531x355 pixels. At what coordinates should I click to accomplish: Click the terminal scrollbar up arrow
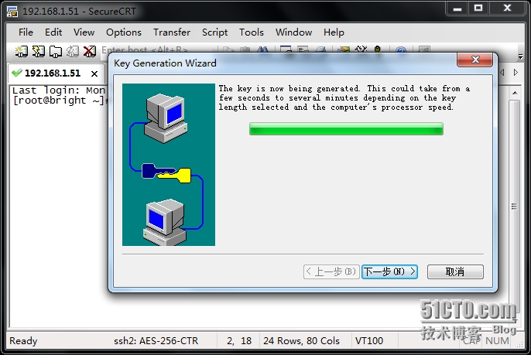point(515,93)
